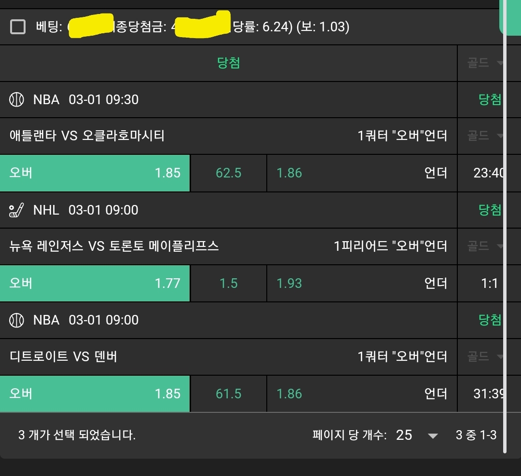521x476 pixels.
Task: Click the 61.5 handicap line value
Action: tap(229, 394)
